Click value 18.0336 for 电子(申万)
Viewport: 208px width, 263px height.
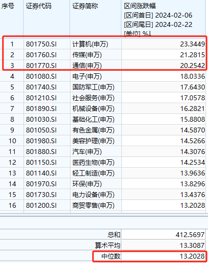[x=192, y=76]
